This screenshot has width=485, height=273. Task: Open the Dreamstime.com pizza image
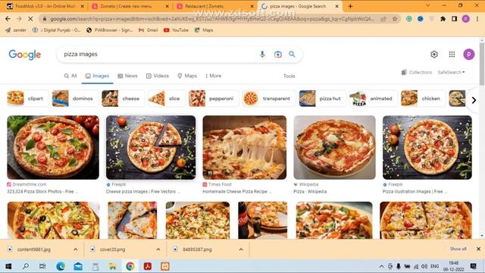tap(53, 148)
